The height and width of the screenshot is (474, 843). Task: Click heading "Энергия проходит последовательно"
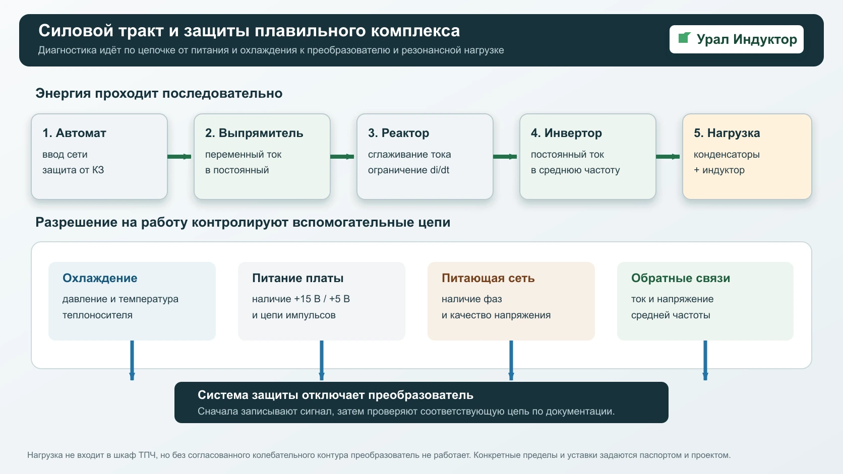coord(159,93)
